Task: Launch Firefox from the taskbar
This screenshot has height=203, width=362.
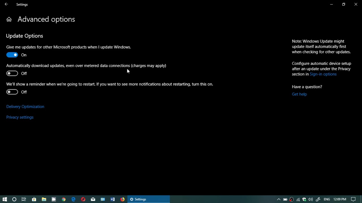Action: (122, 199)
